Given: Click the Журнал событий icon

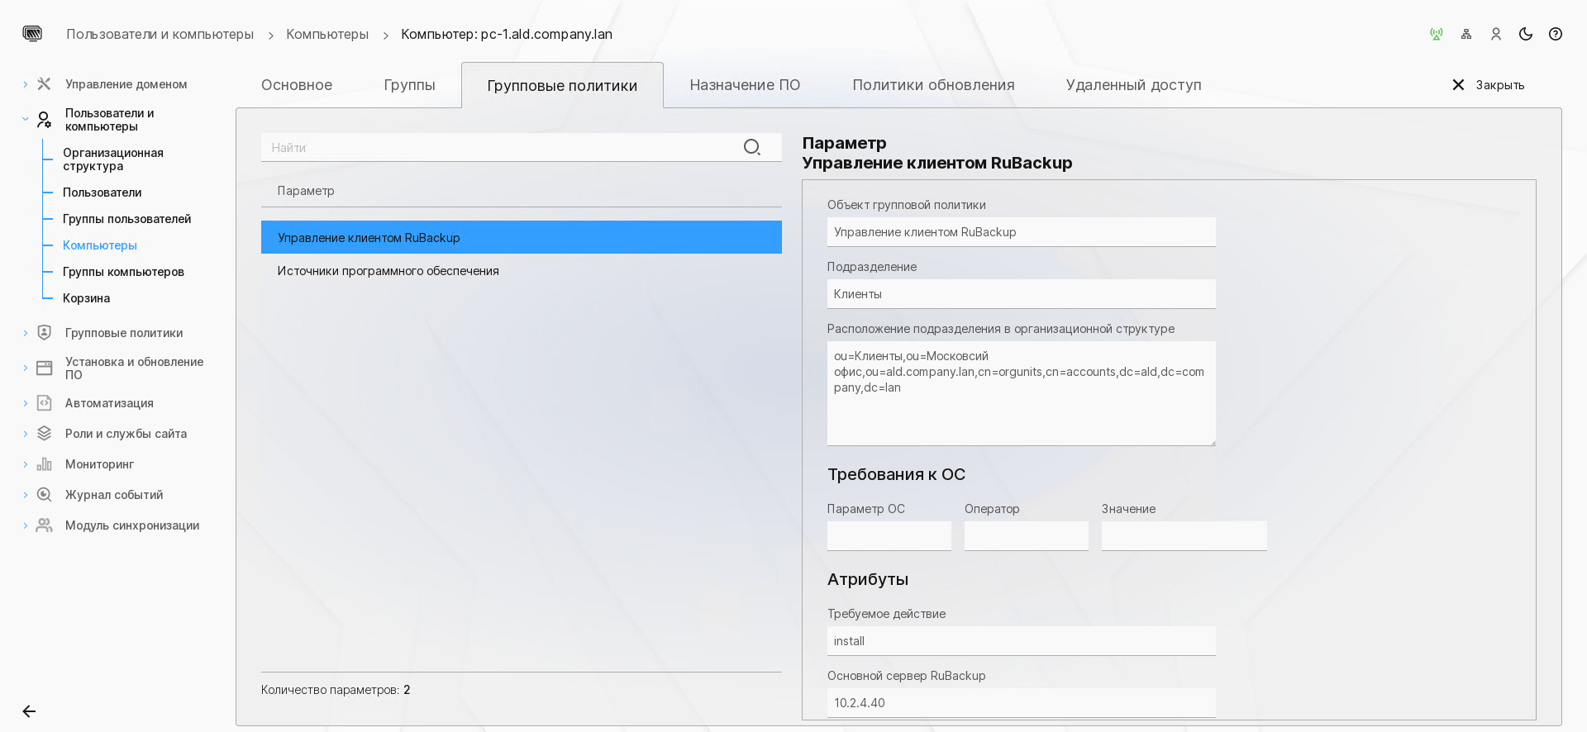Looking at the screenshot, I should (45, 495).
